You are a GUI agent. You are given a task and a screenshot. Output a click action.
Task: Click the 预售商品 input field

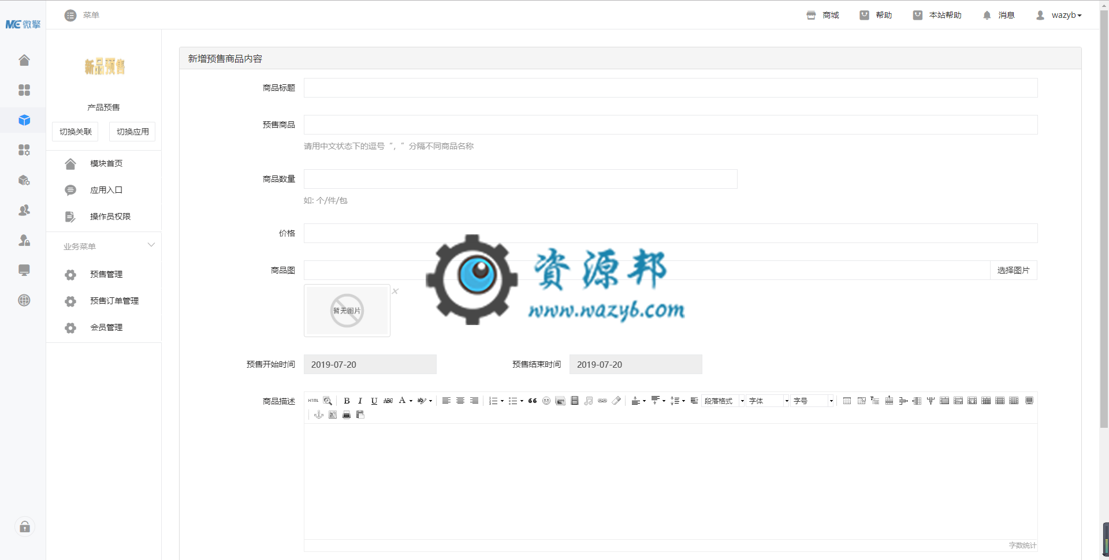pyautogui.click(x=671, y=125)
